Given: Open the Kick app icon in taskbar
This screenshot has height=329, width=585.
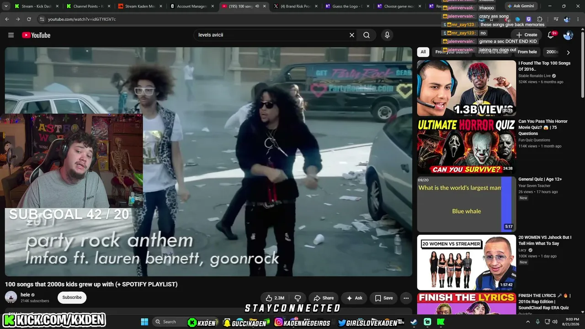Looking at the screenshot, I should [x=441, y=322].
